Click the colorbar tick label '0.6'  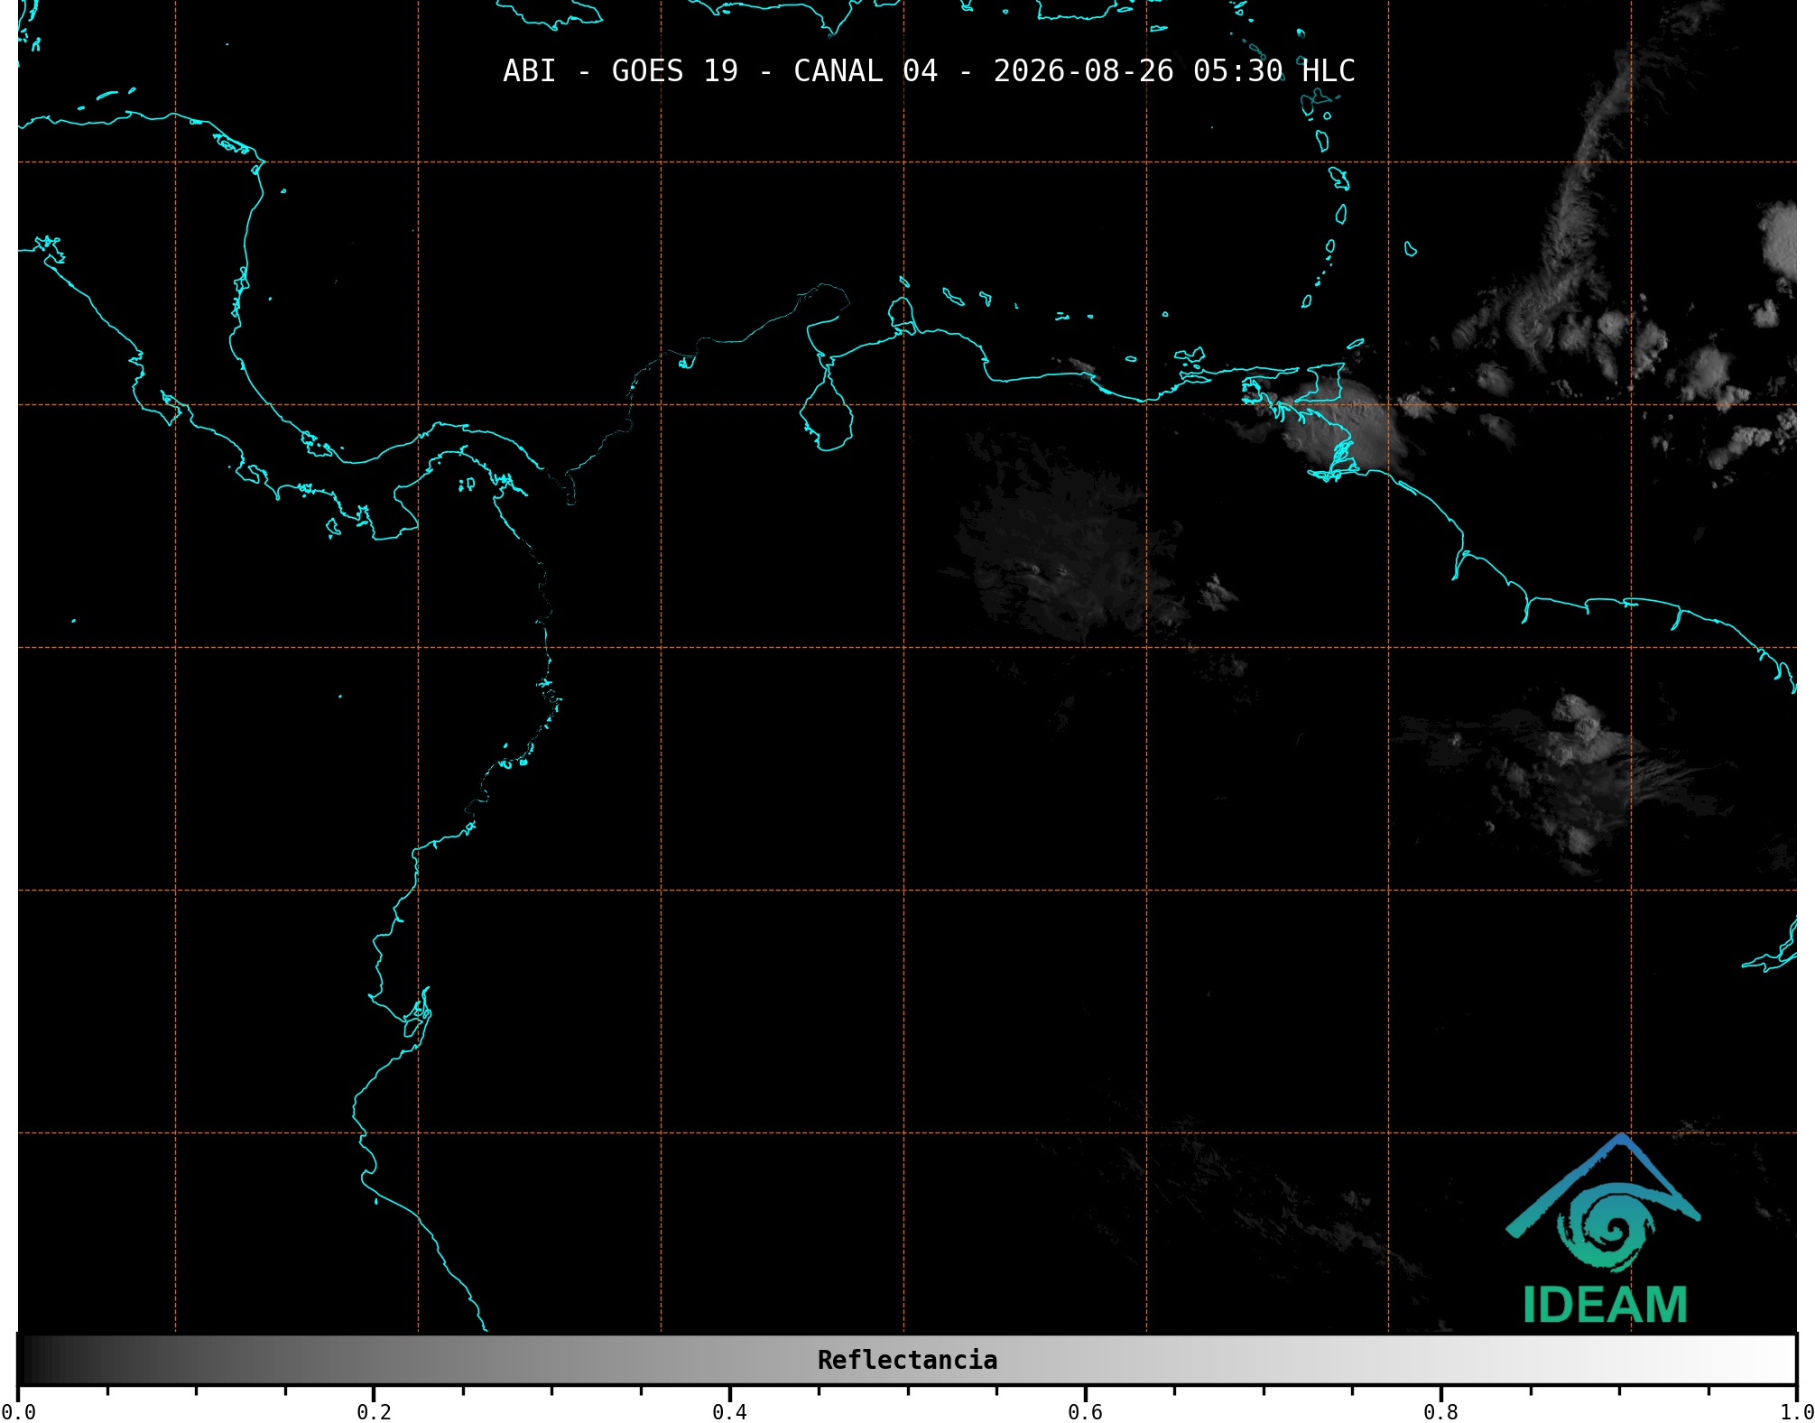click(x=1085, y=1411)
